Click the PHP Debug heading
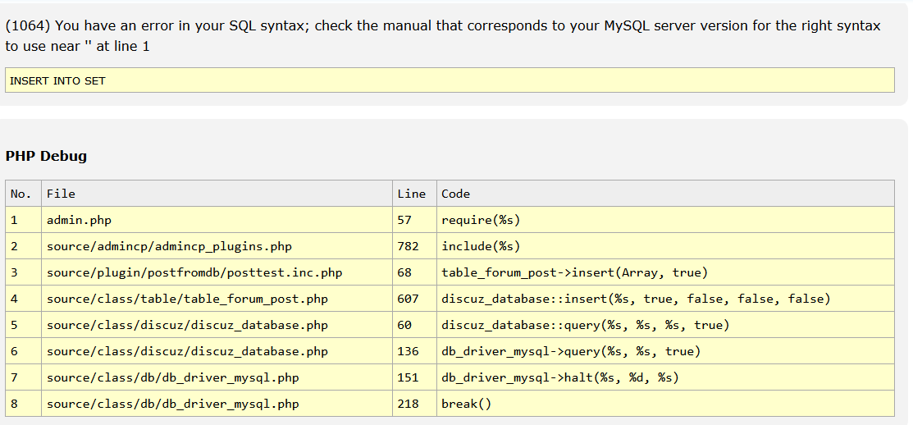This screenshot has height=425, width=913. pos(46,156)
